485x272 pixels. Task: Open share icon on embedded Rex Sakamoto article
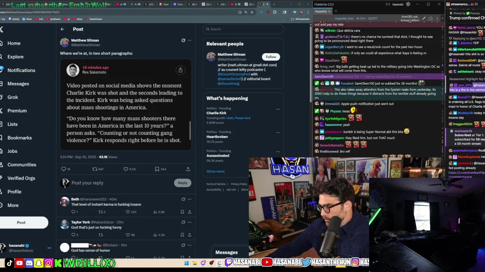click(x=180, y=70)
